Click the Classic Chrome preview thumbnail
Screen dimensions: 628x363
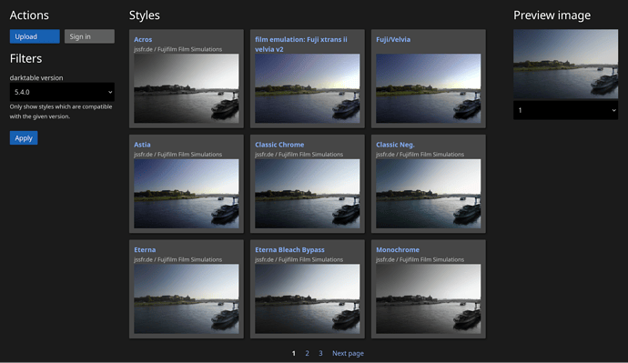pyautogui.click(x=308, y=194)
